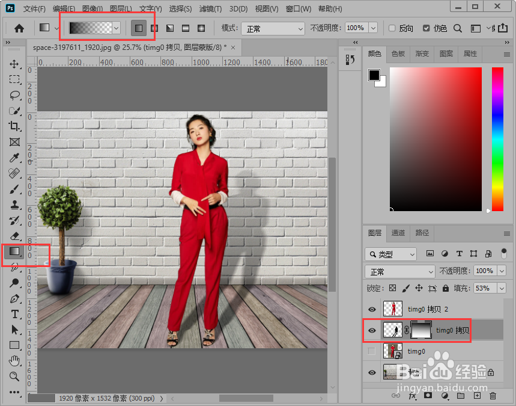
Task: Open the 文件(F) menu
Action: (34, 9)
